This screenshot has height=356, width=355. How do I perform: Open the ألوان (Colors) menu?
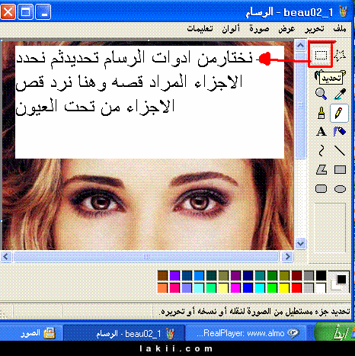click(x=231, y=28)
